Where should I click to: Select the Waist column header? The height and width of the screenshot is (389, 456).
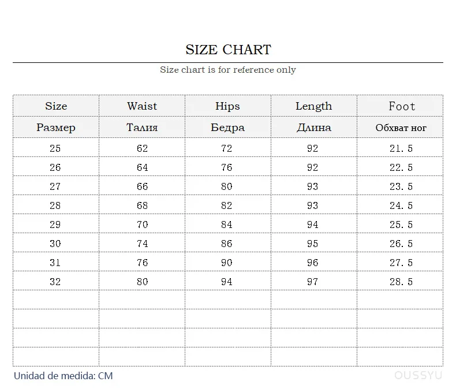142,106
